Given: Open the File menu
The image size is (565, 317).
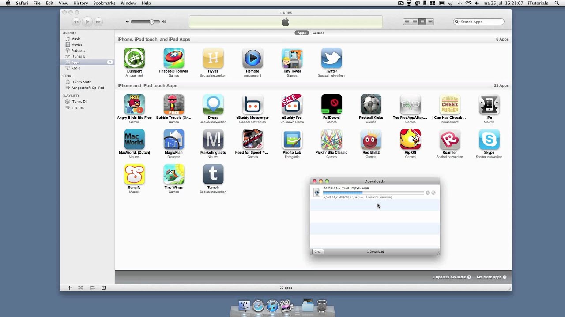Looking at the screenshot, I should (x=37, y=3).
